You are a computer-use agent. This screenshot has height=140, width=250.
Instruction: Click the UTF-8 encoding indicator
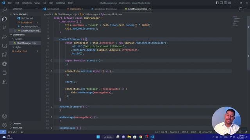click(x=185, y=132)
